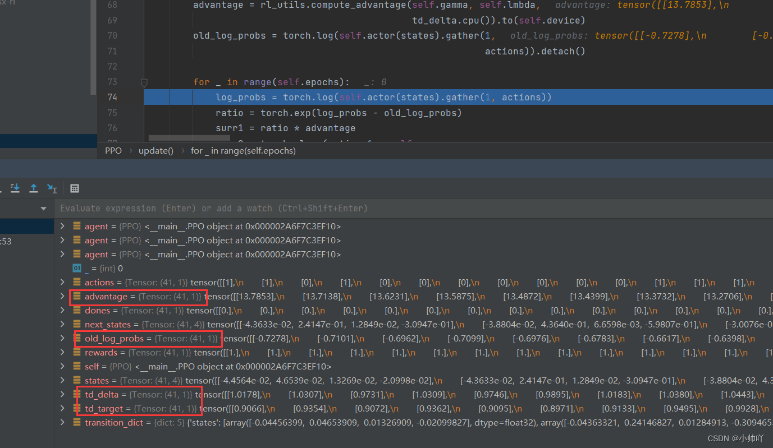Click the editor horizontal scrollbar thumb
773x448 pixels.
pos(189,137)
